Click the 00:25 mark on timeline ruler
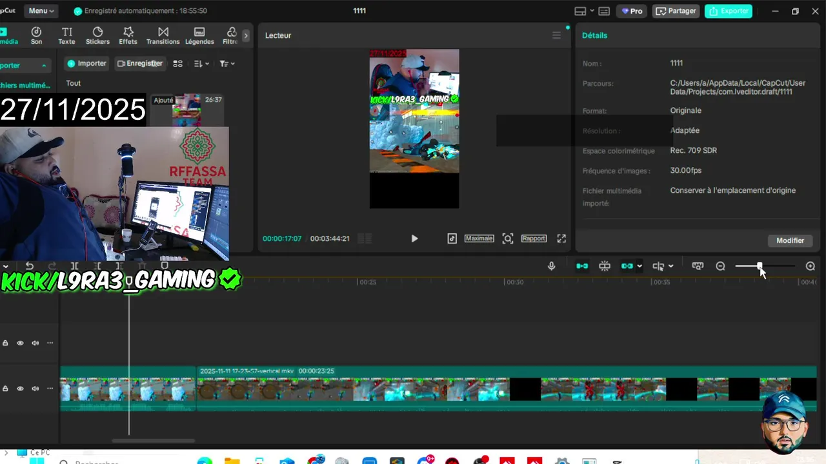Viewport: 826px width, 464px height. [x=368, y=282]
